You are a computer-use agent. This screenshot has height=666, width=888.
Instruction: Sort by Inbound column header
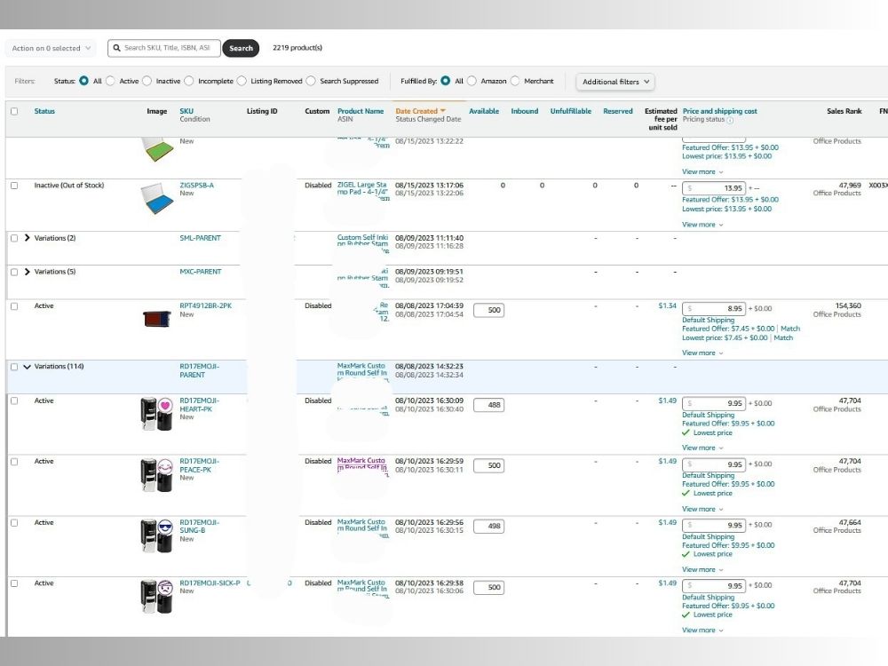525,111
